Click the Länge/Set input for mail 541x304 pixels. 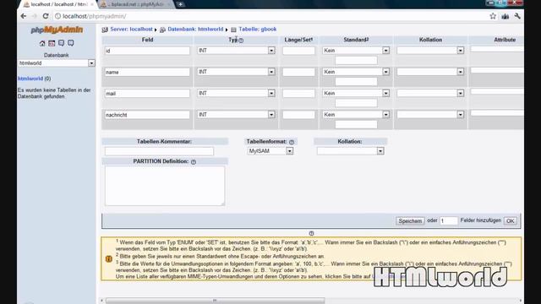pyautogui.click(x=298, y=94)
